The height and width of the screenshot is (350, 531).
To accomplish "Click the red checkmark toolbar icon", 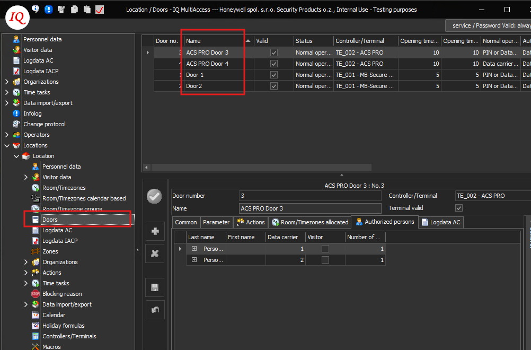I will (x=100, y=9).
